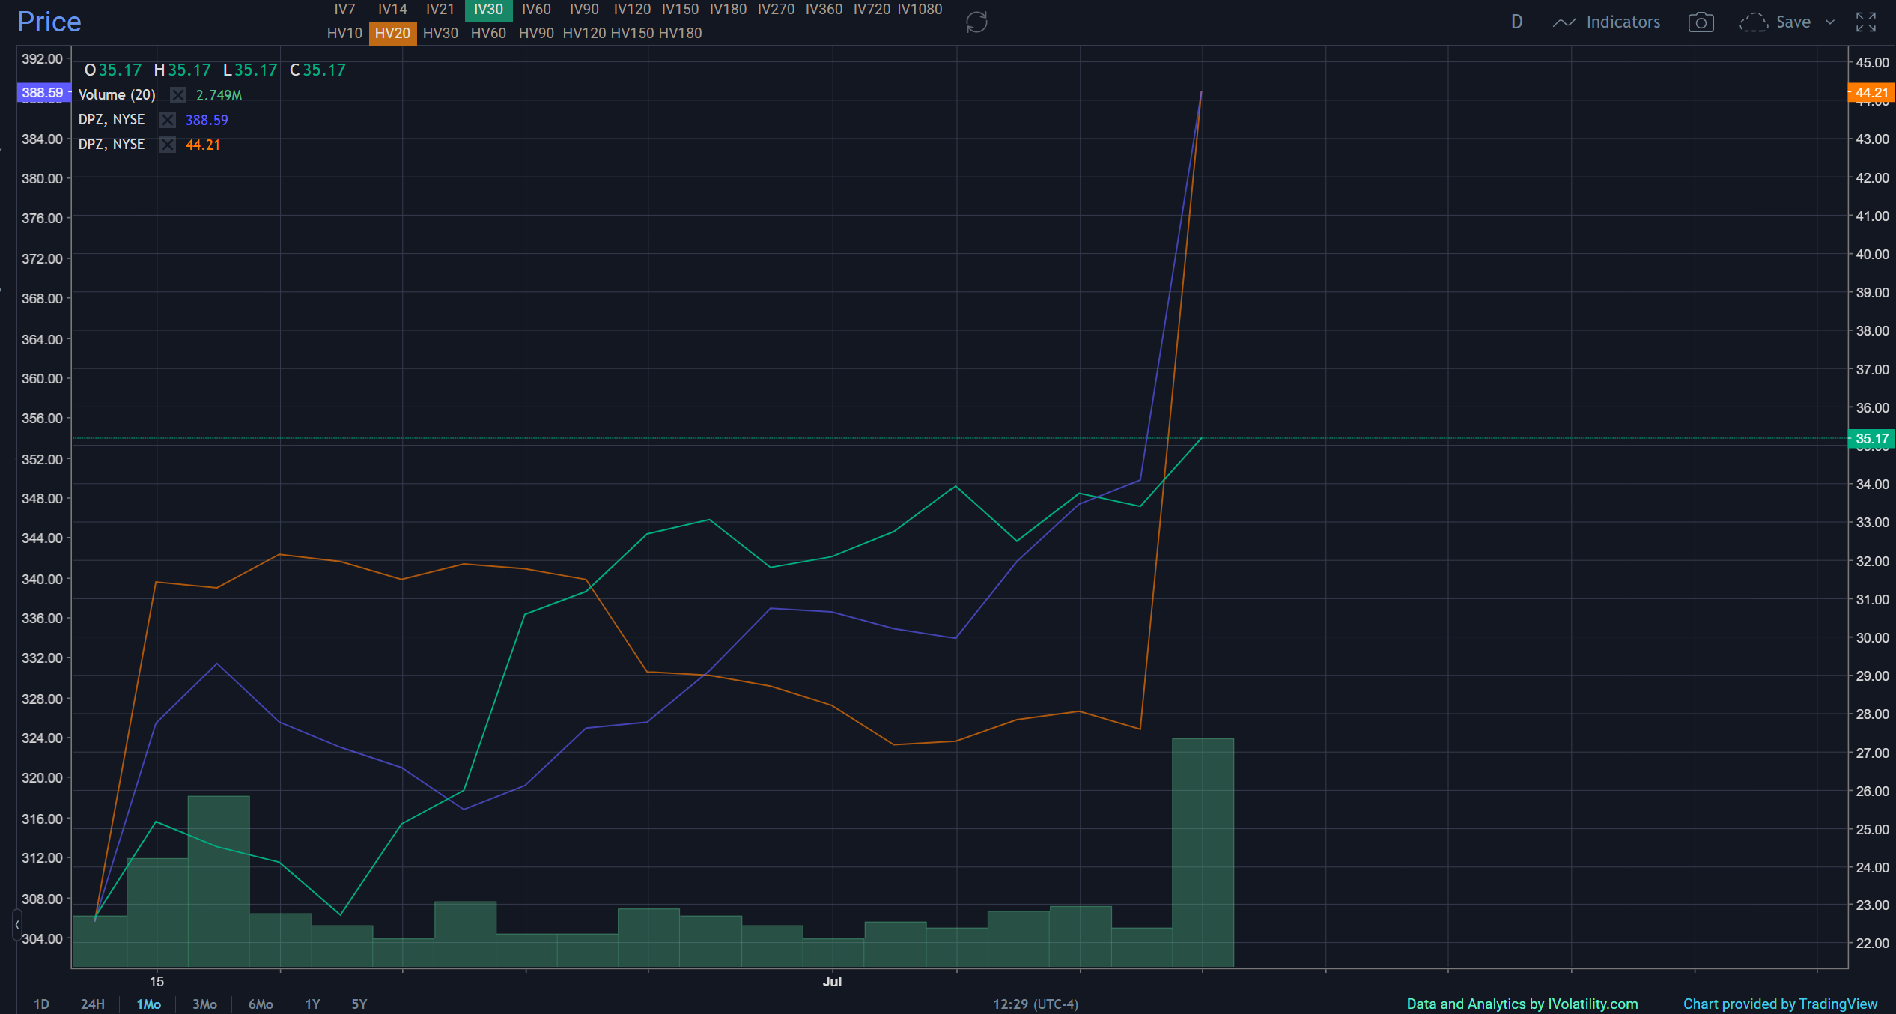Click the orange 44.21 right axis label
This screenshot has height=1014, width=1896.
1871,93
